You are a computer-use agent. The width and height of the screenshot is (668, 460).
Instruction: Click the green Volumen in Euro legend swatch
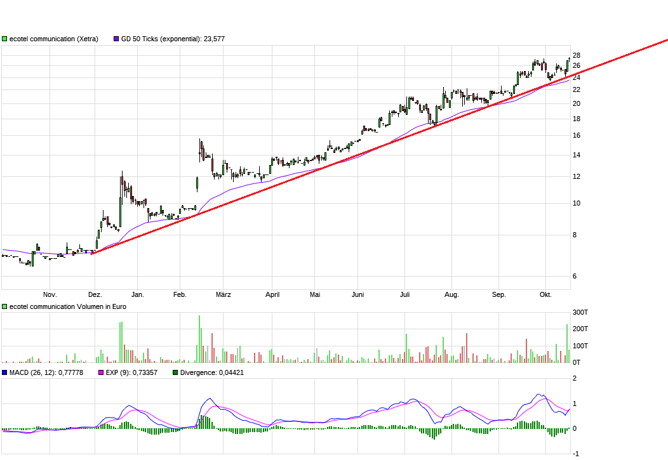pos(5,307)
